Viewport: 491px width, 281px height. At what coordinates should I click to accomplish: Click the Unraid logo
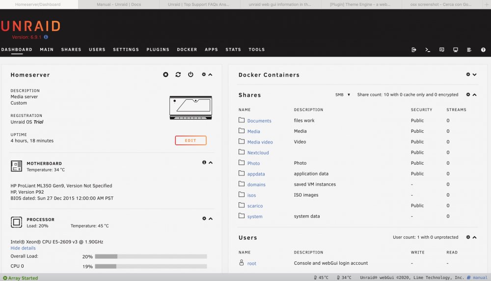coord(30,26)
